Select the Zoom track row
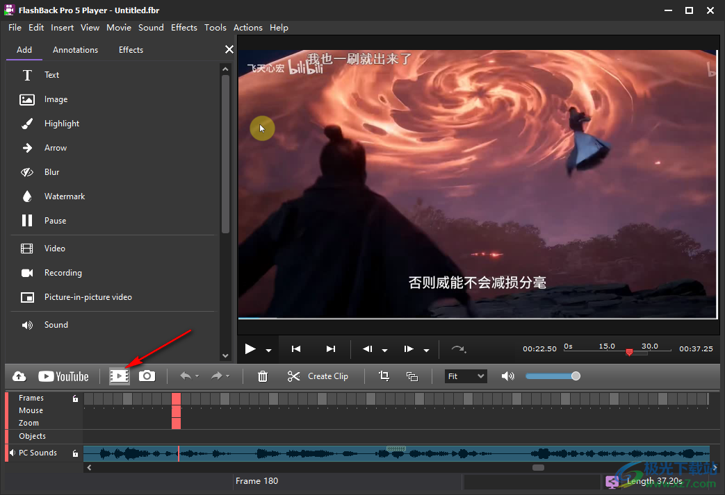Viewport: 725px width, 495px height. [x=28, y=423]
